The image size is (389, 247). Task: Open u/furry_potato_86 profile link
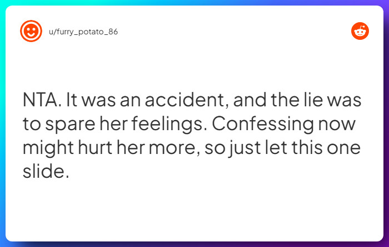pos(83,32)
